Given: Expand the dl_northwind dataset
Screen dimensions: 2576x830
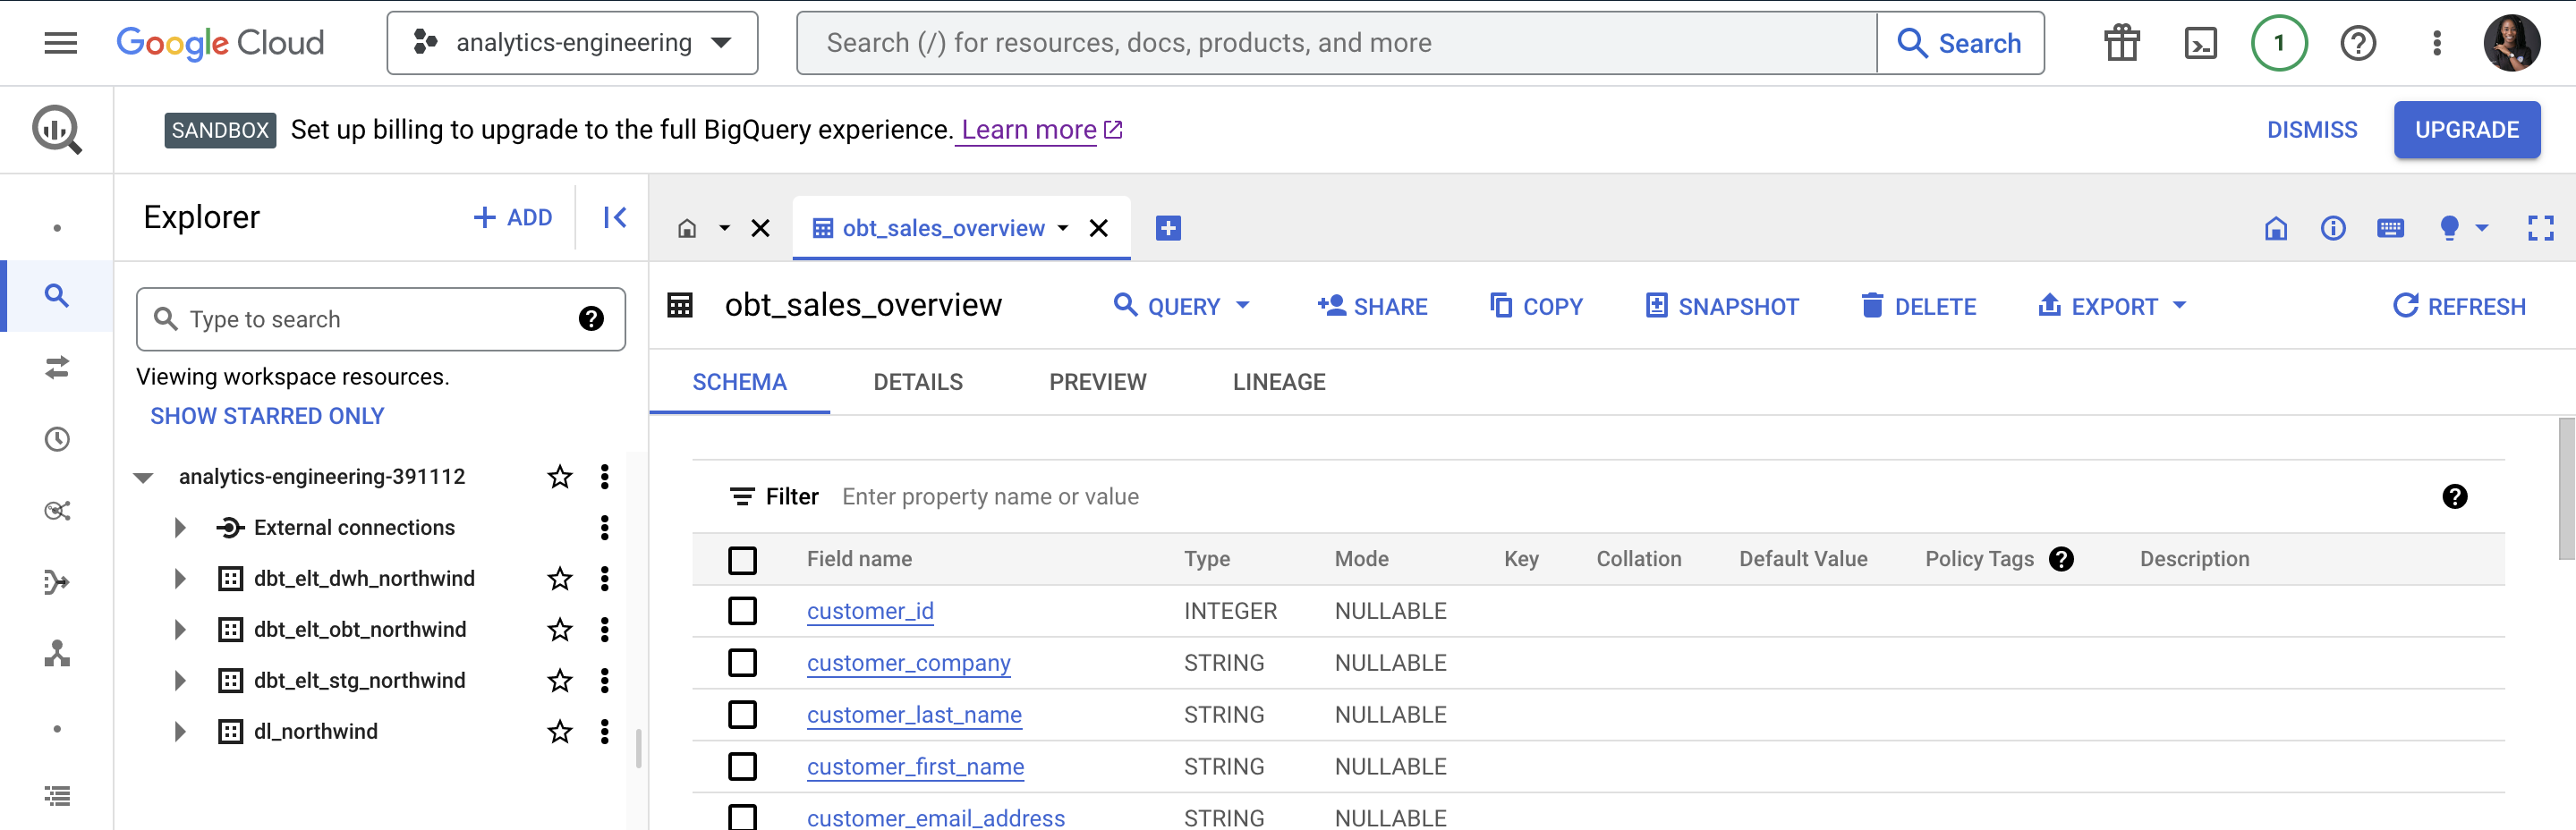Looking at the screenshot, I should click(180, 731).
